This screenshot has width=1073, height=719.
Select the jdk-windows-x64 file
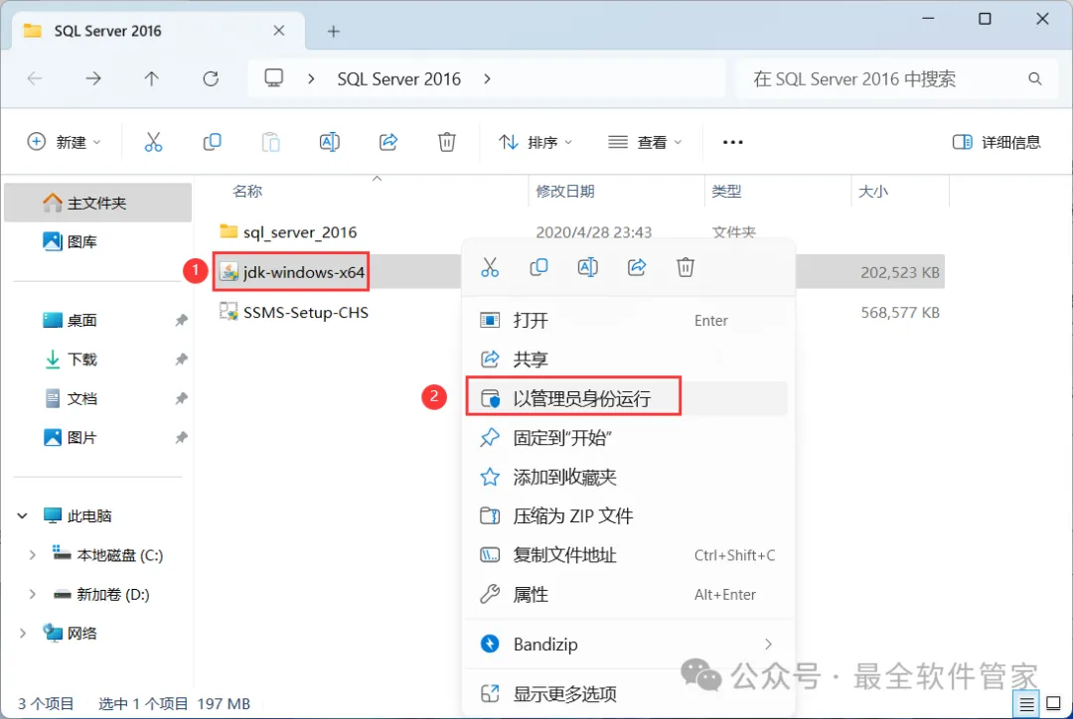[x=304, y=272]
